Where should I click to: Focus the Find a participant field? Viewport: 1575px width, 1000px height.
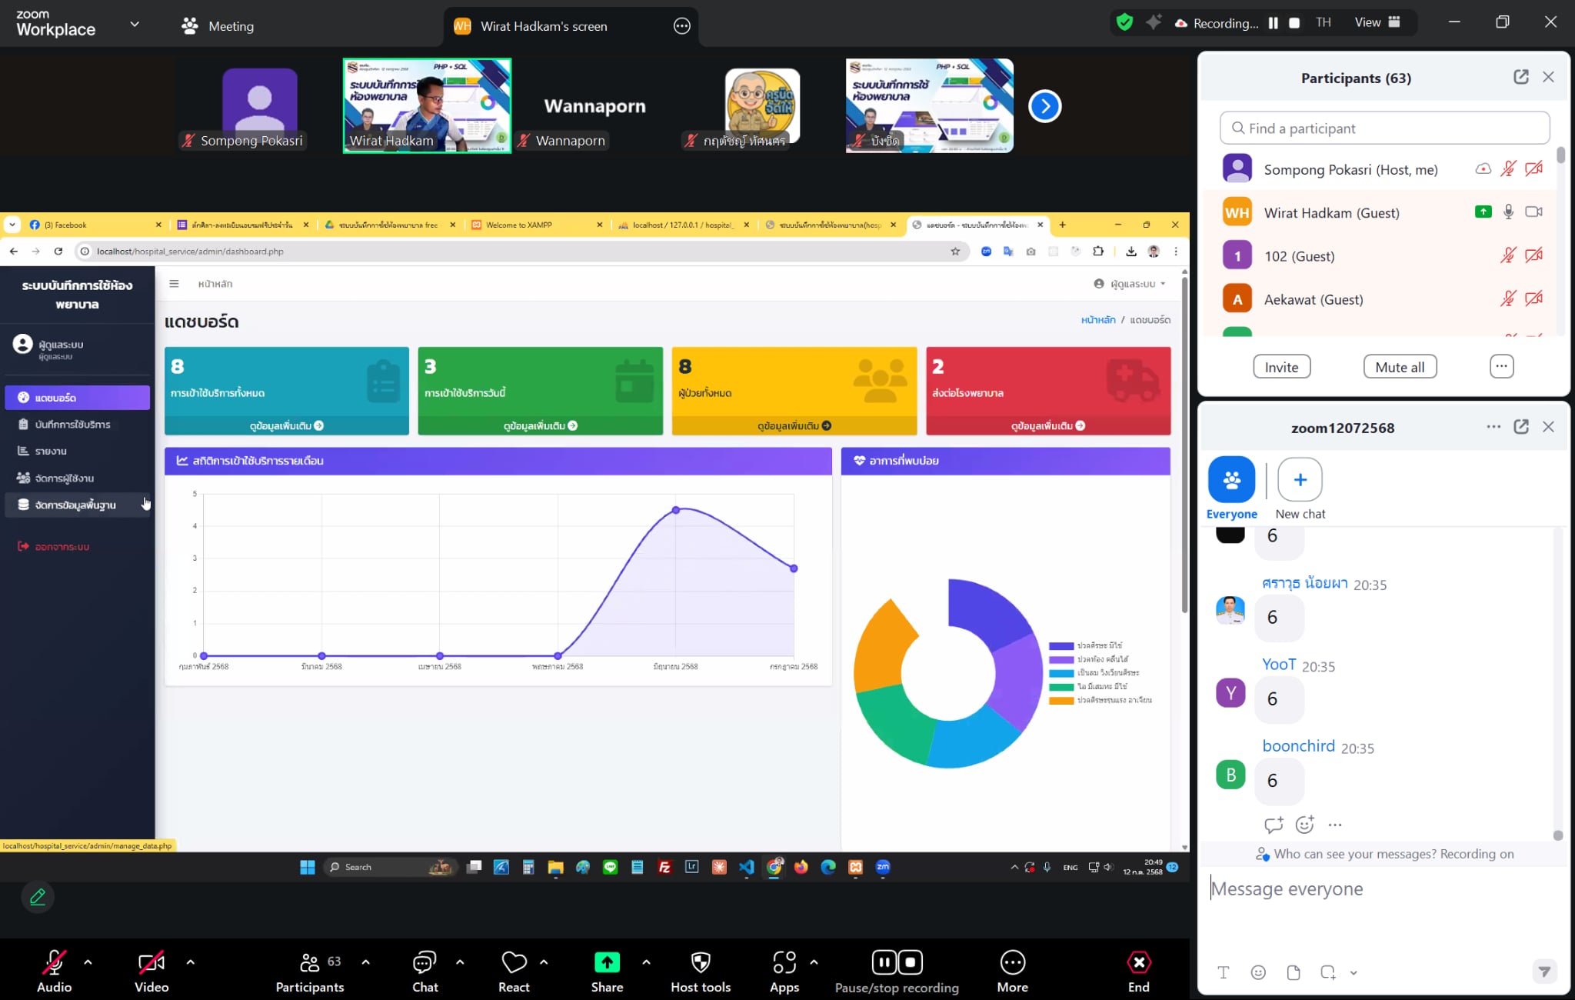[x=1384, y=128]
